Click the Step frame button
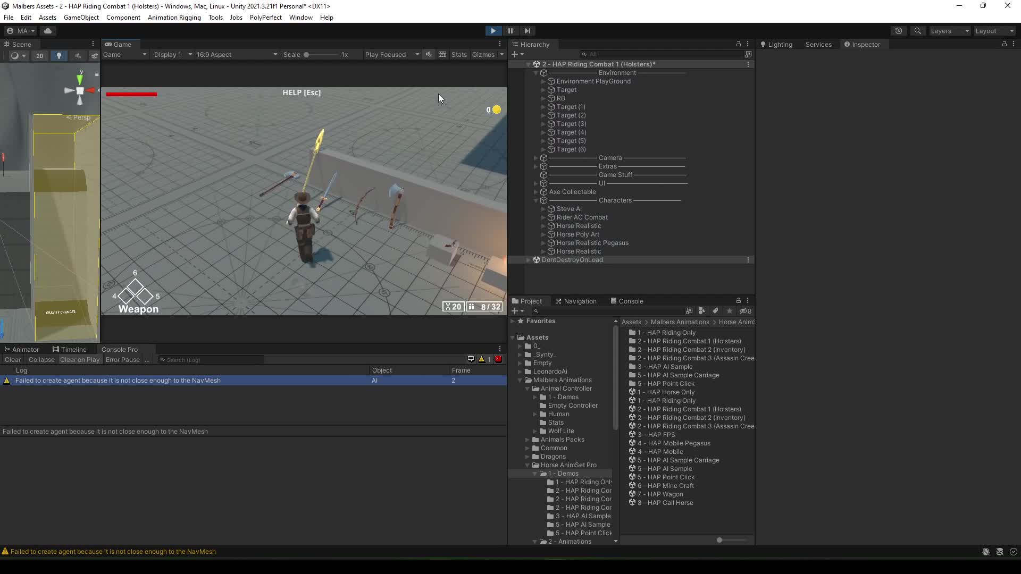 [x=527, y=31]
